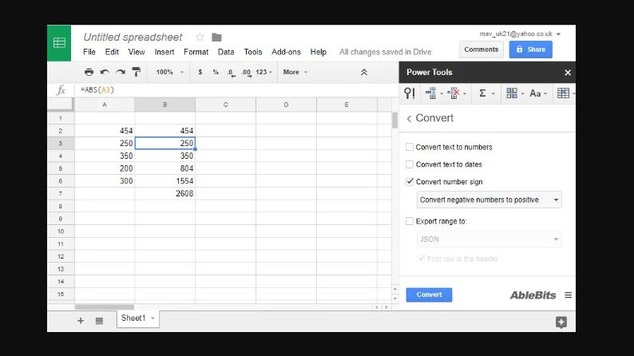Open the zoom 100% dropdown
Viewport: 634px width, 356px height.
coord(170,72)
